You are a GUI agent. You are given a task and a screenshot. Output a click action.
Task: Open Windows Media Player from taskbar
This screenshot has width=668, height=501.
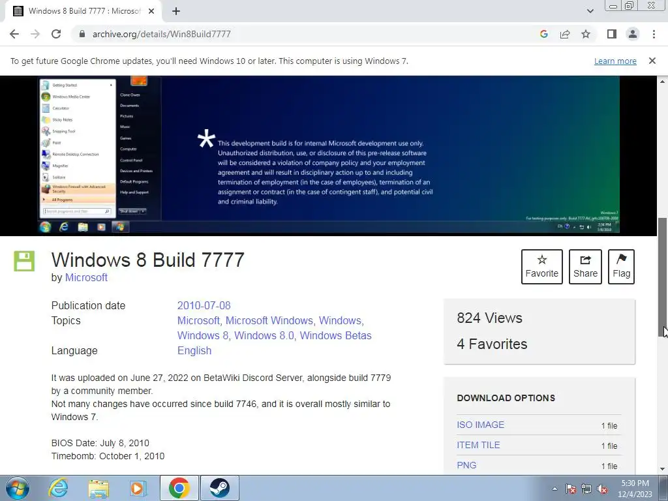point(138,488)
